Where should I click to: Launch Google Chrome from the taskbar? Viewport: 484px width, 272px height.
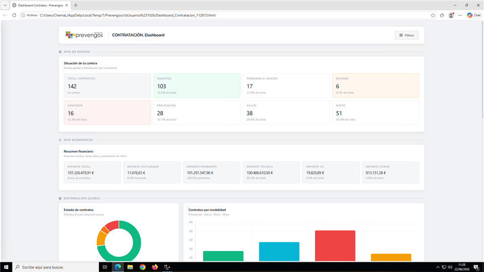click(142, 267)
